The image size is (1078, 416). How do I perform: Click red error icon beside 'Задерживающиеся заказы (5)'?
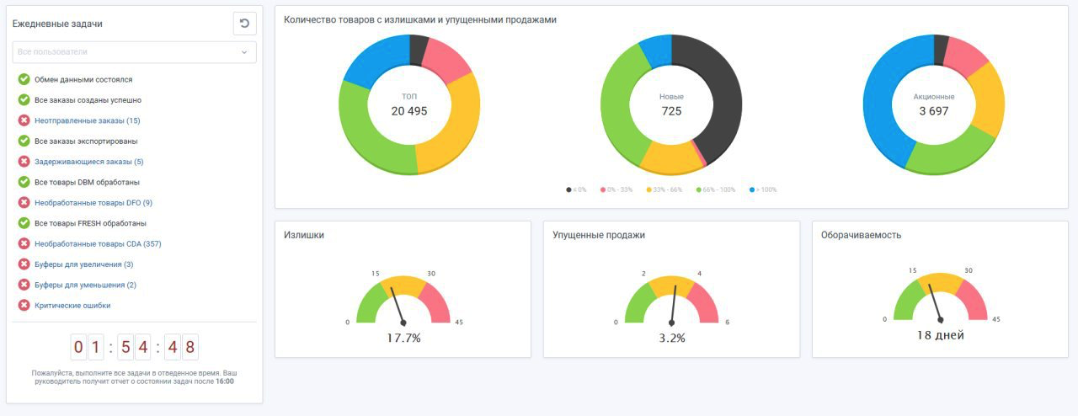click(x=24, y=162)
